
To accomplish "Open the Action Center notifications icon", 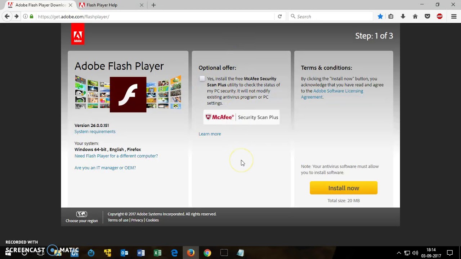I will click(x=450, y=253).
